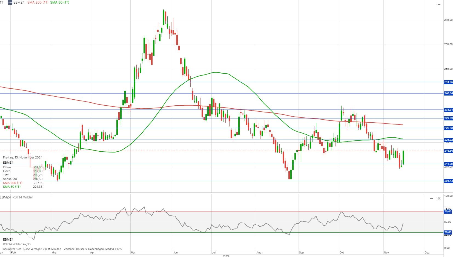Close the RSI indicator panel

coord(439,198)
